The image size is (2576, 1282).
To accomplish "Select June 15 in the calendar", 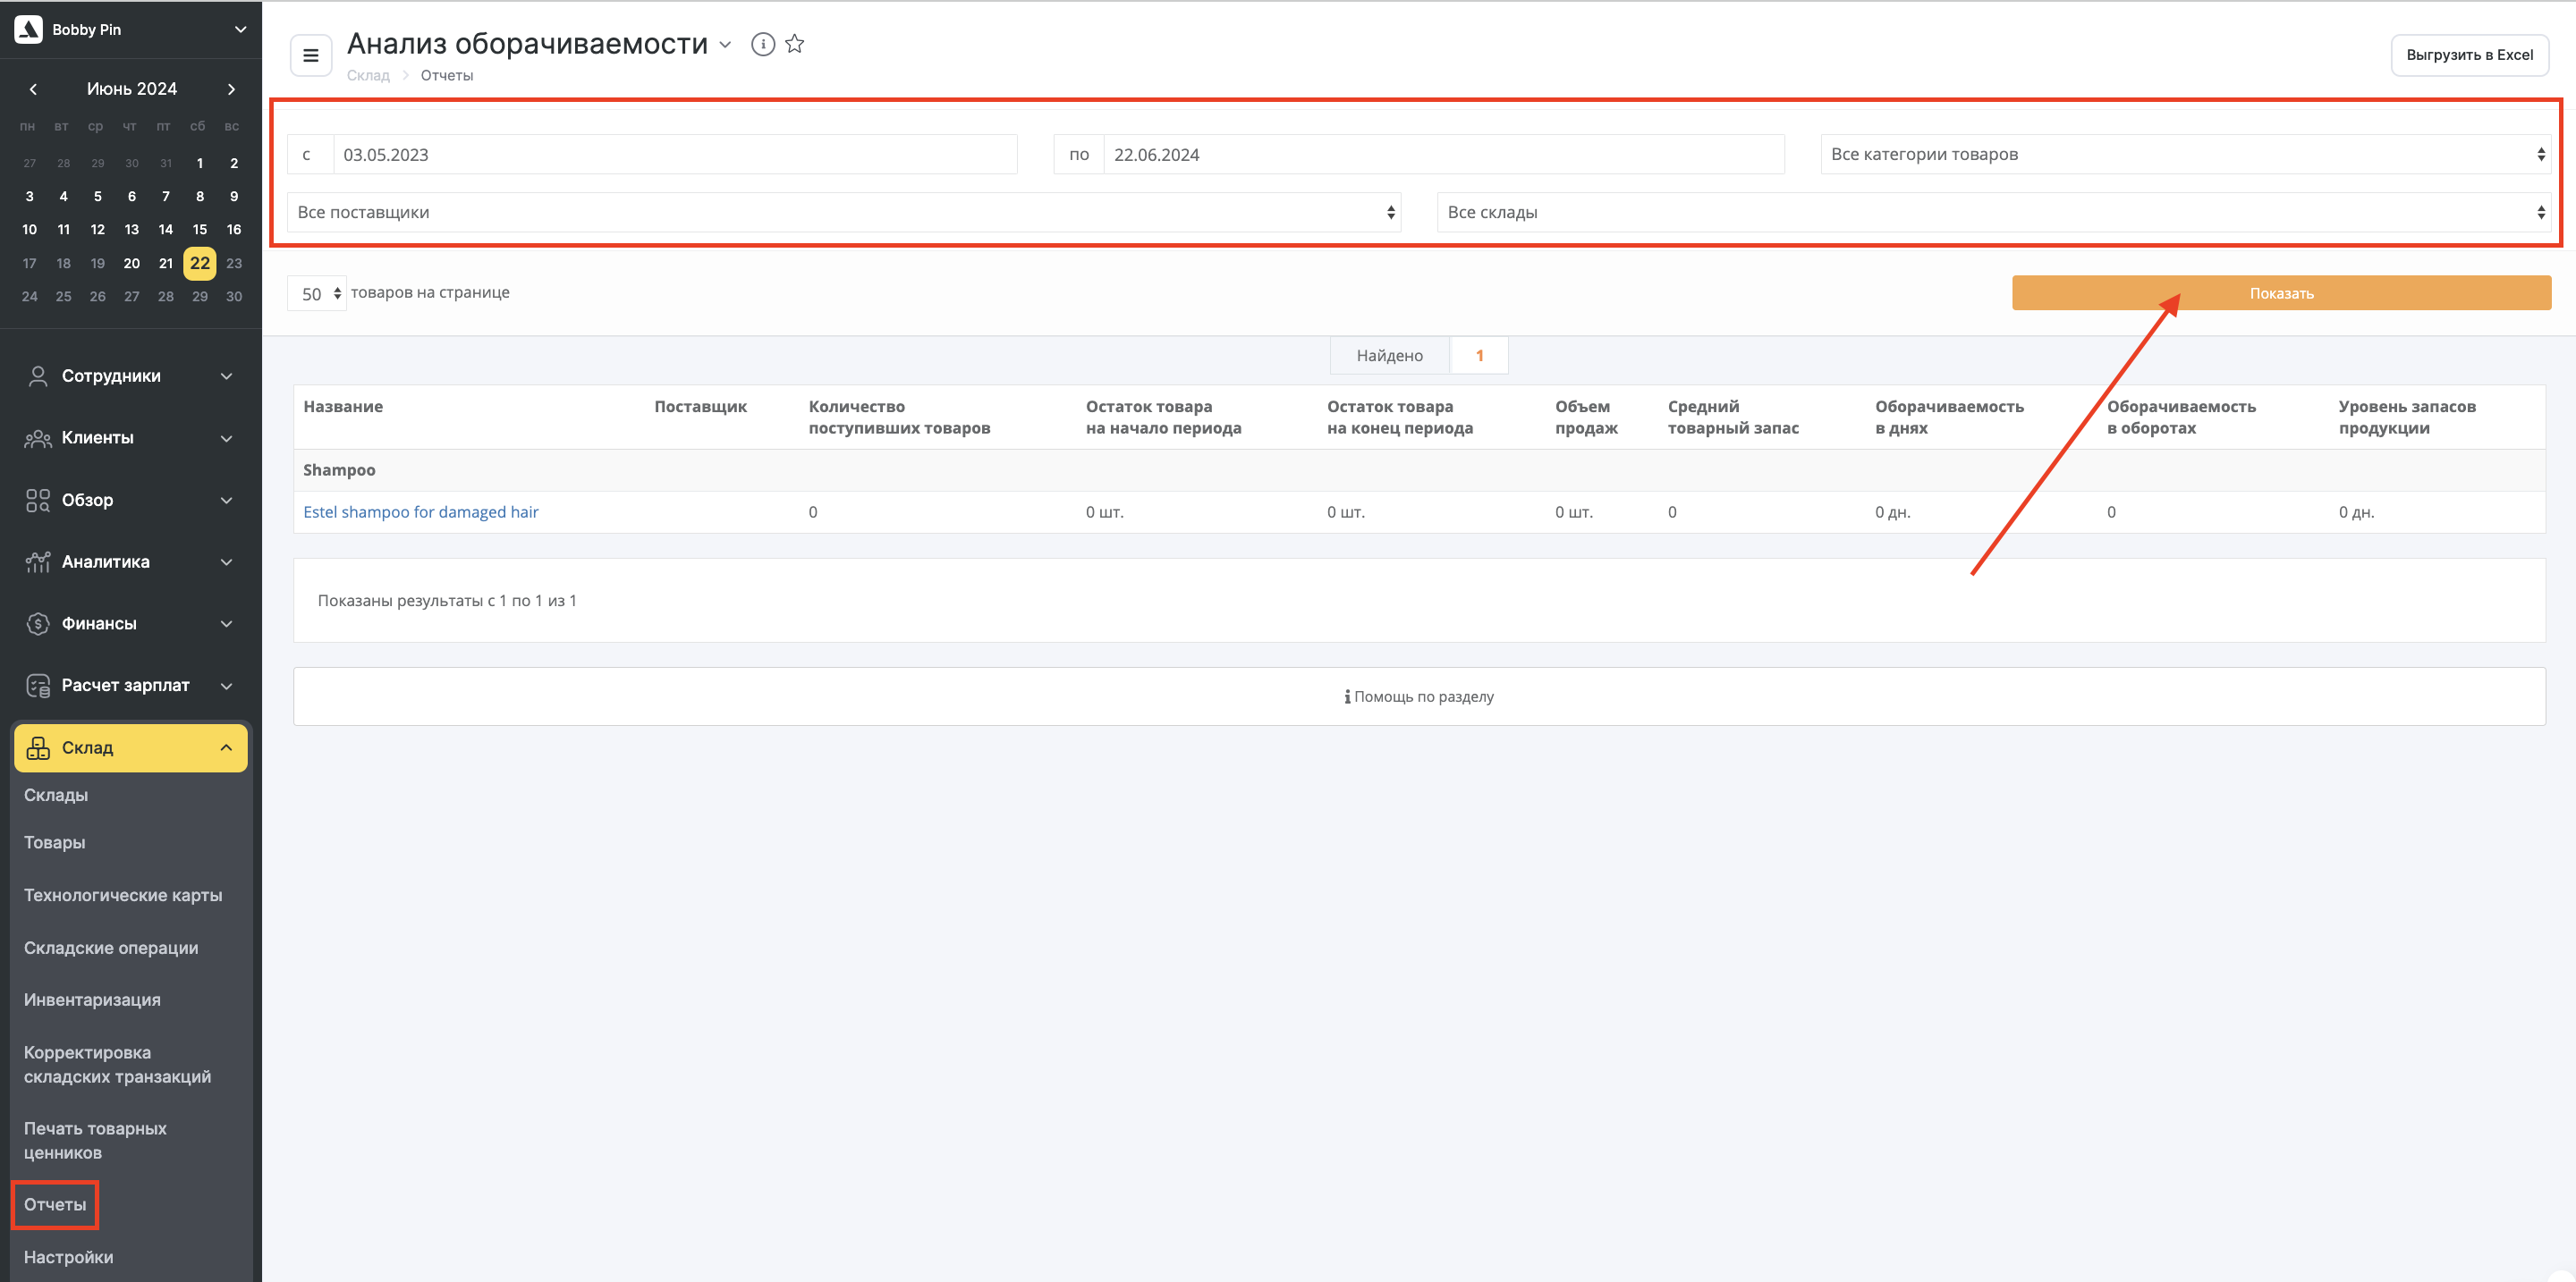I will pos(200,229).
